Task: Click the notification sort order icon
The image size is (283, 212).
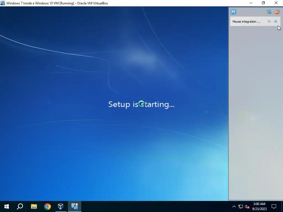Action: pos(269,12)
